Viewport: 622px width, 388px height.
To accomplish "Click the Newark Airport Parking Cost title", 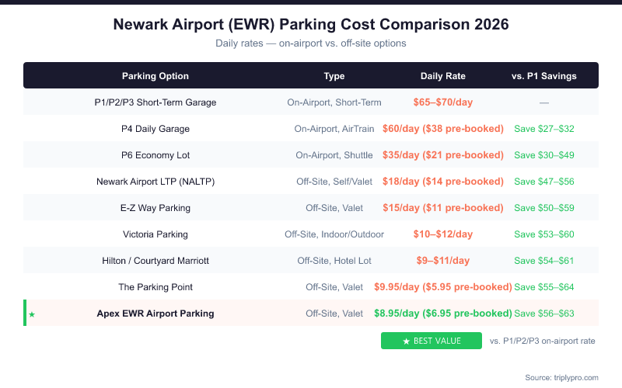I will pos(311,25).
